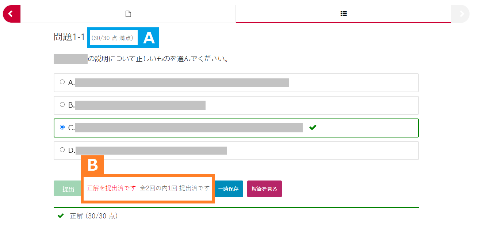Click the 正解 (30/30 点) result text

[93, 216]
